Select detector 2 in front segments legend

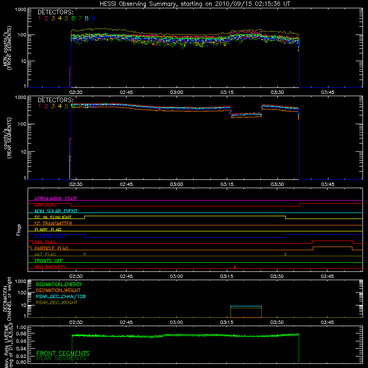coord(46,18)
